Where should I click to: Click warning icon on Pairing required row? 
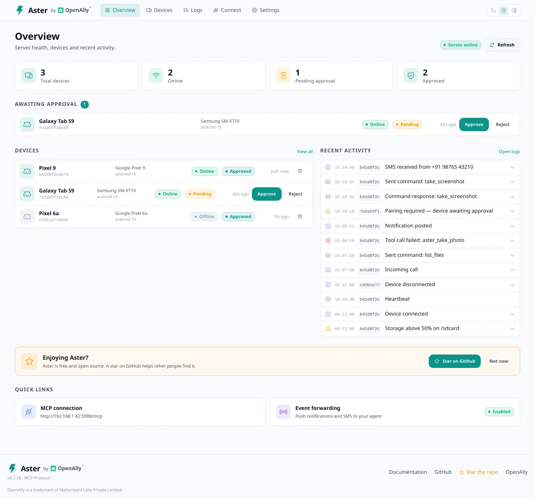(x=328, y=211)
